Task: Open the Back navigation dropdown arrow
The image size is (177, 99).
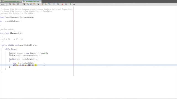Action: click(15, 4)
